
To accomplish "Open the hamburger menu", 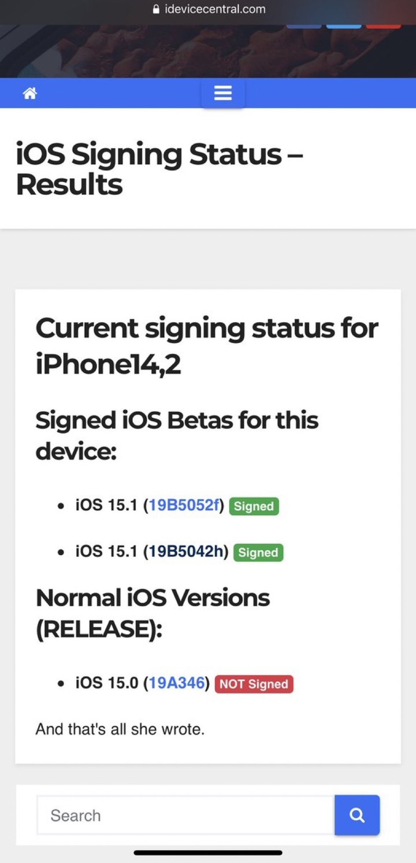I will (x=223, y=93).
